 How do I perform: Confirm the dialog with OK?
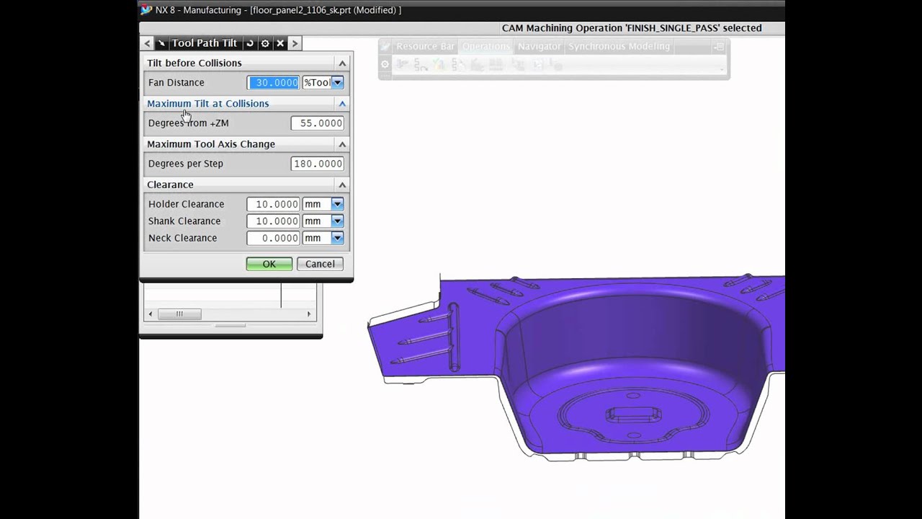(269, 264)
